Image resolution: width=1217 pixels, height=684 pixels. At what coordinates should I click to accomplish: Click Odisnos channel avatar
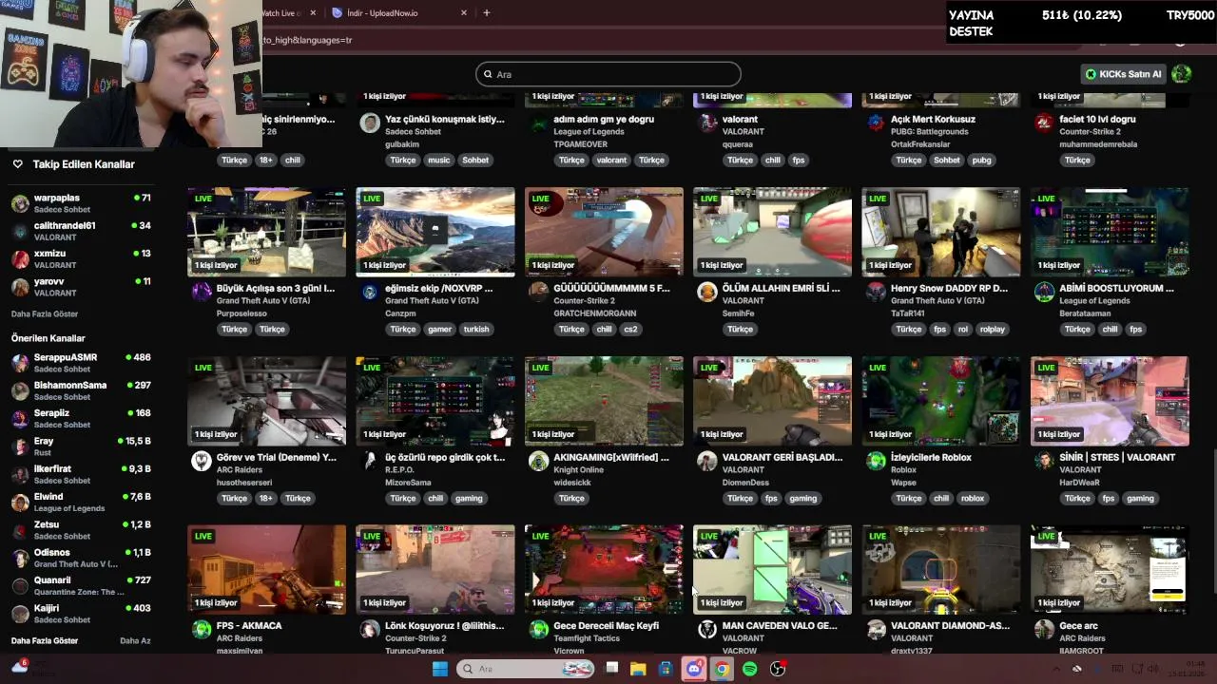click(20, 558)
